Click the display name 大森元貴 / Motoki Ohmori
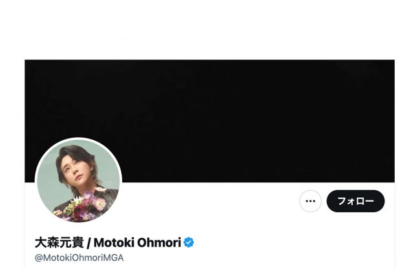This screenshot has height=280, width=420. (108, 242)
